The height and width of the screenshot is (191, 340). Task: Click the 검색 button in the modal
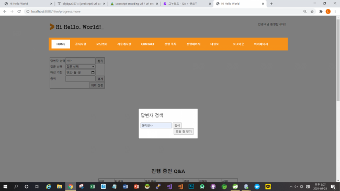(177, 125)
